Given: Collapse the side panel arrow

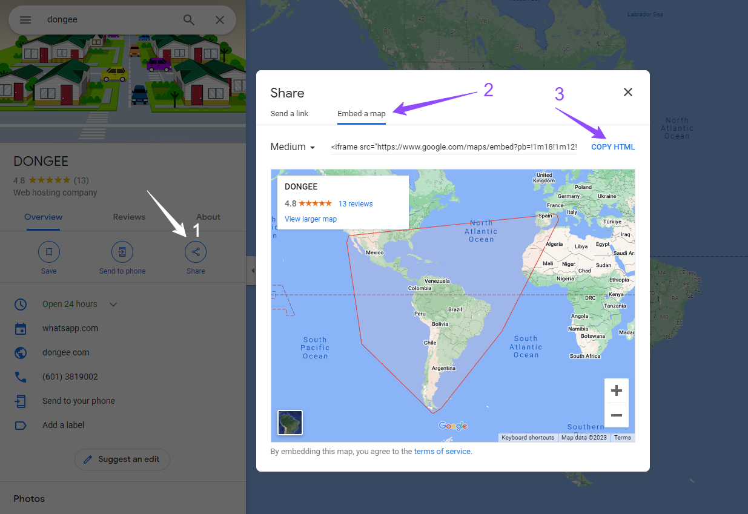Looking at the screenshot, I should pos(251,271).
